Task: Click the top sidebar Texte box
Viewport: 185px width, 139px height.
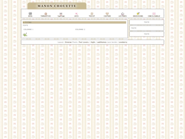Action: pyautogui.click(x=147, y=22)
